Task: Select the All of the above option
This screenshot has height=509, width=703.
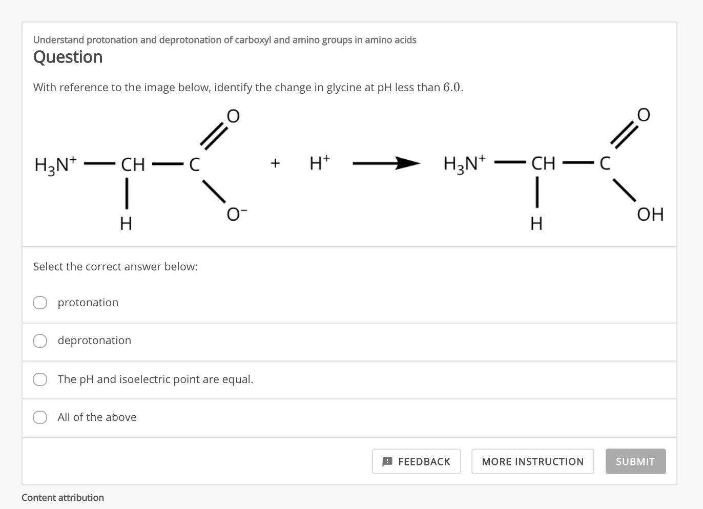Action: coord(40,417)
